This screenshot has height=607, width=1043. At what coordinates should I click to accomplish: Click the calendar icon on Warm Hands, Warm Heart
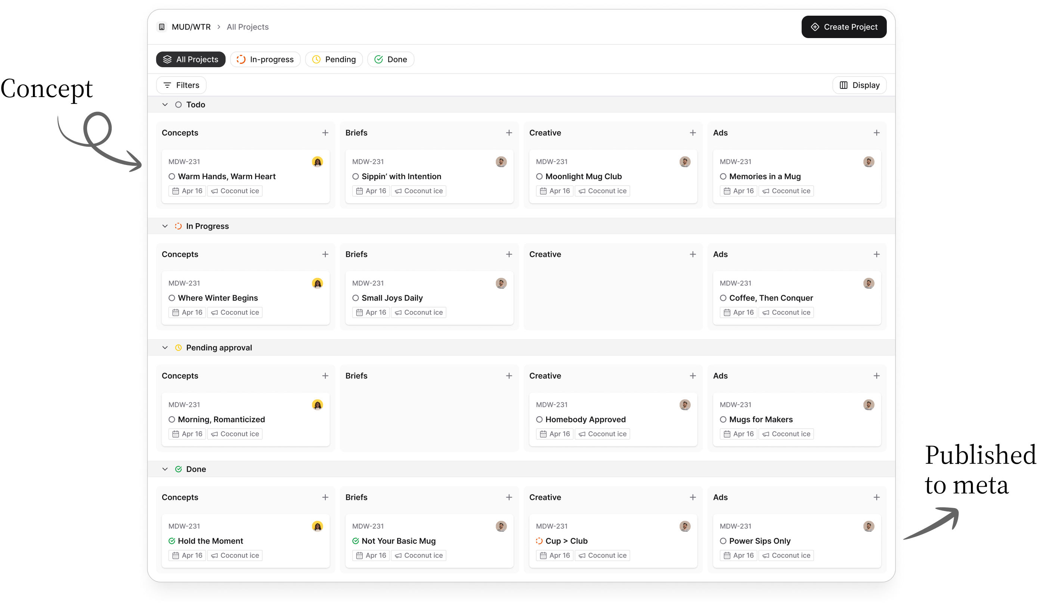(x=175, y=191)
